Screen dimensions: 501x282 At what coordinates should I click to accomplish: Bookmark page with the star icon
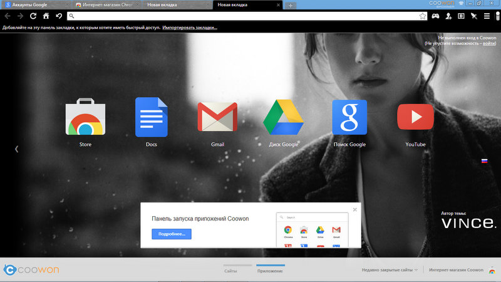pos(423,16)
